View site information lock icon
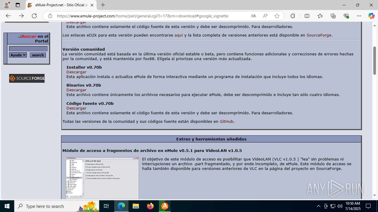 click(x=50, y=16)
